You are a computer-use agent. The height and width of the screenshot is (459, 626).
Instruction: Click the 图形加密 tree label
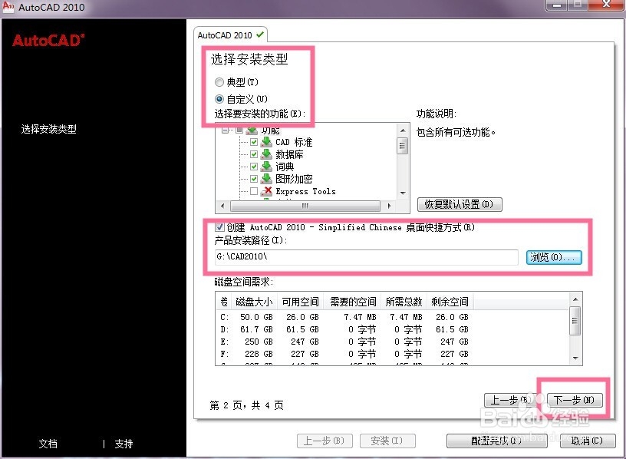point(294,179)
